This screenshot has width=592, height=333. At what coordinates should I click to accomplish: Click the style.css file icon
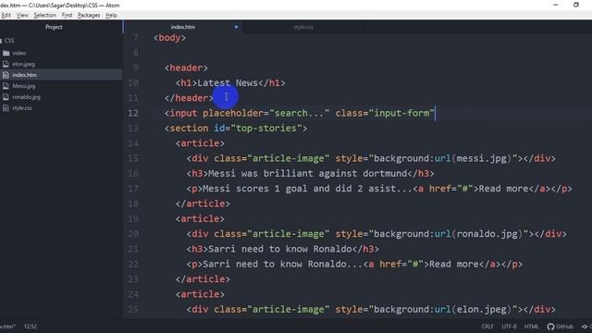point(6,108)
